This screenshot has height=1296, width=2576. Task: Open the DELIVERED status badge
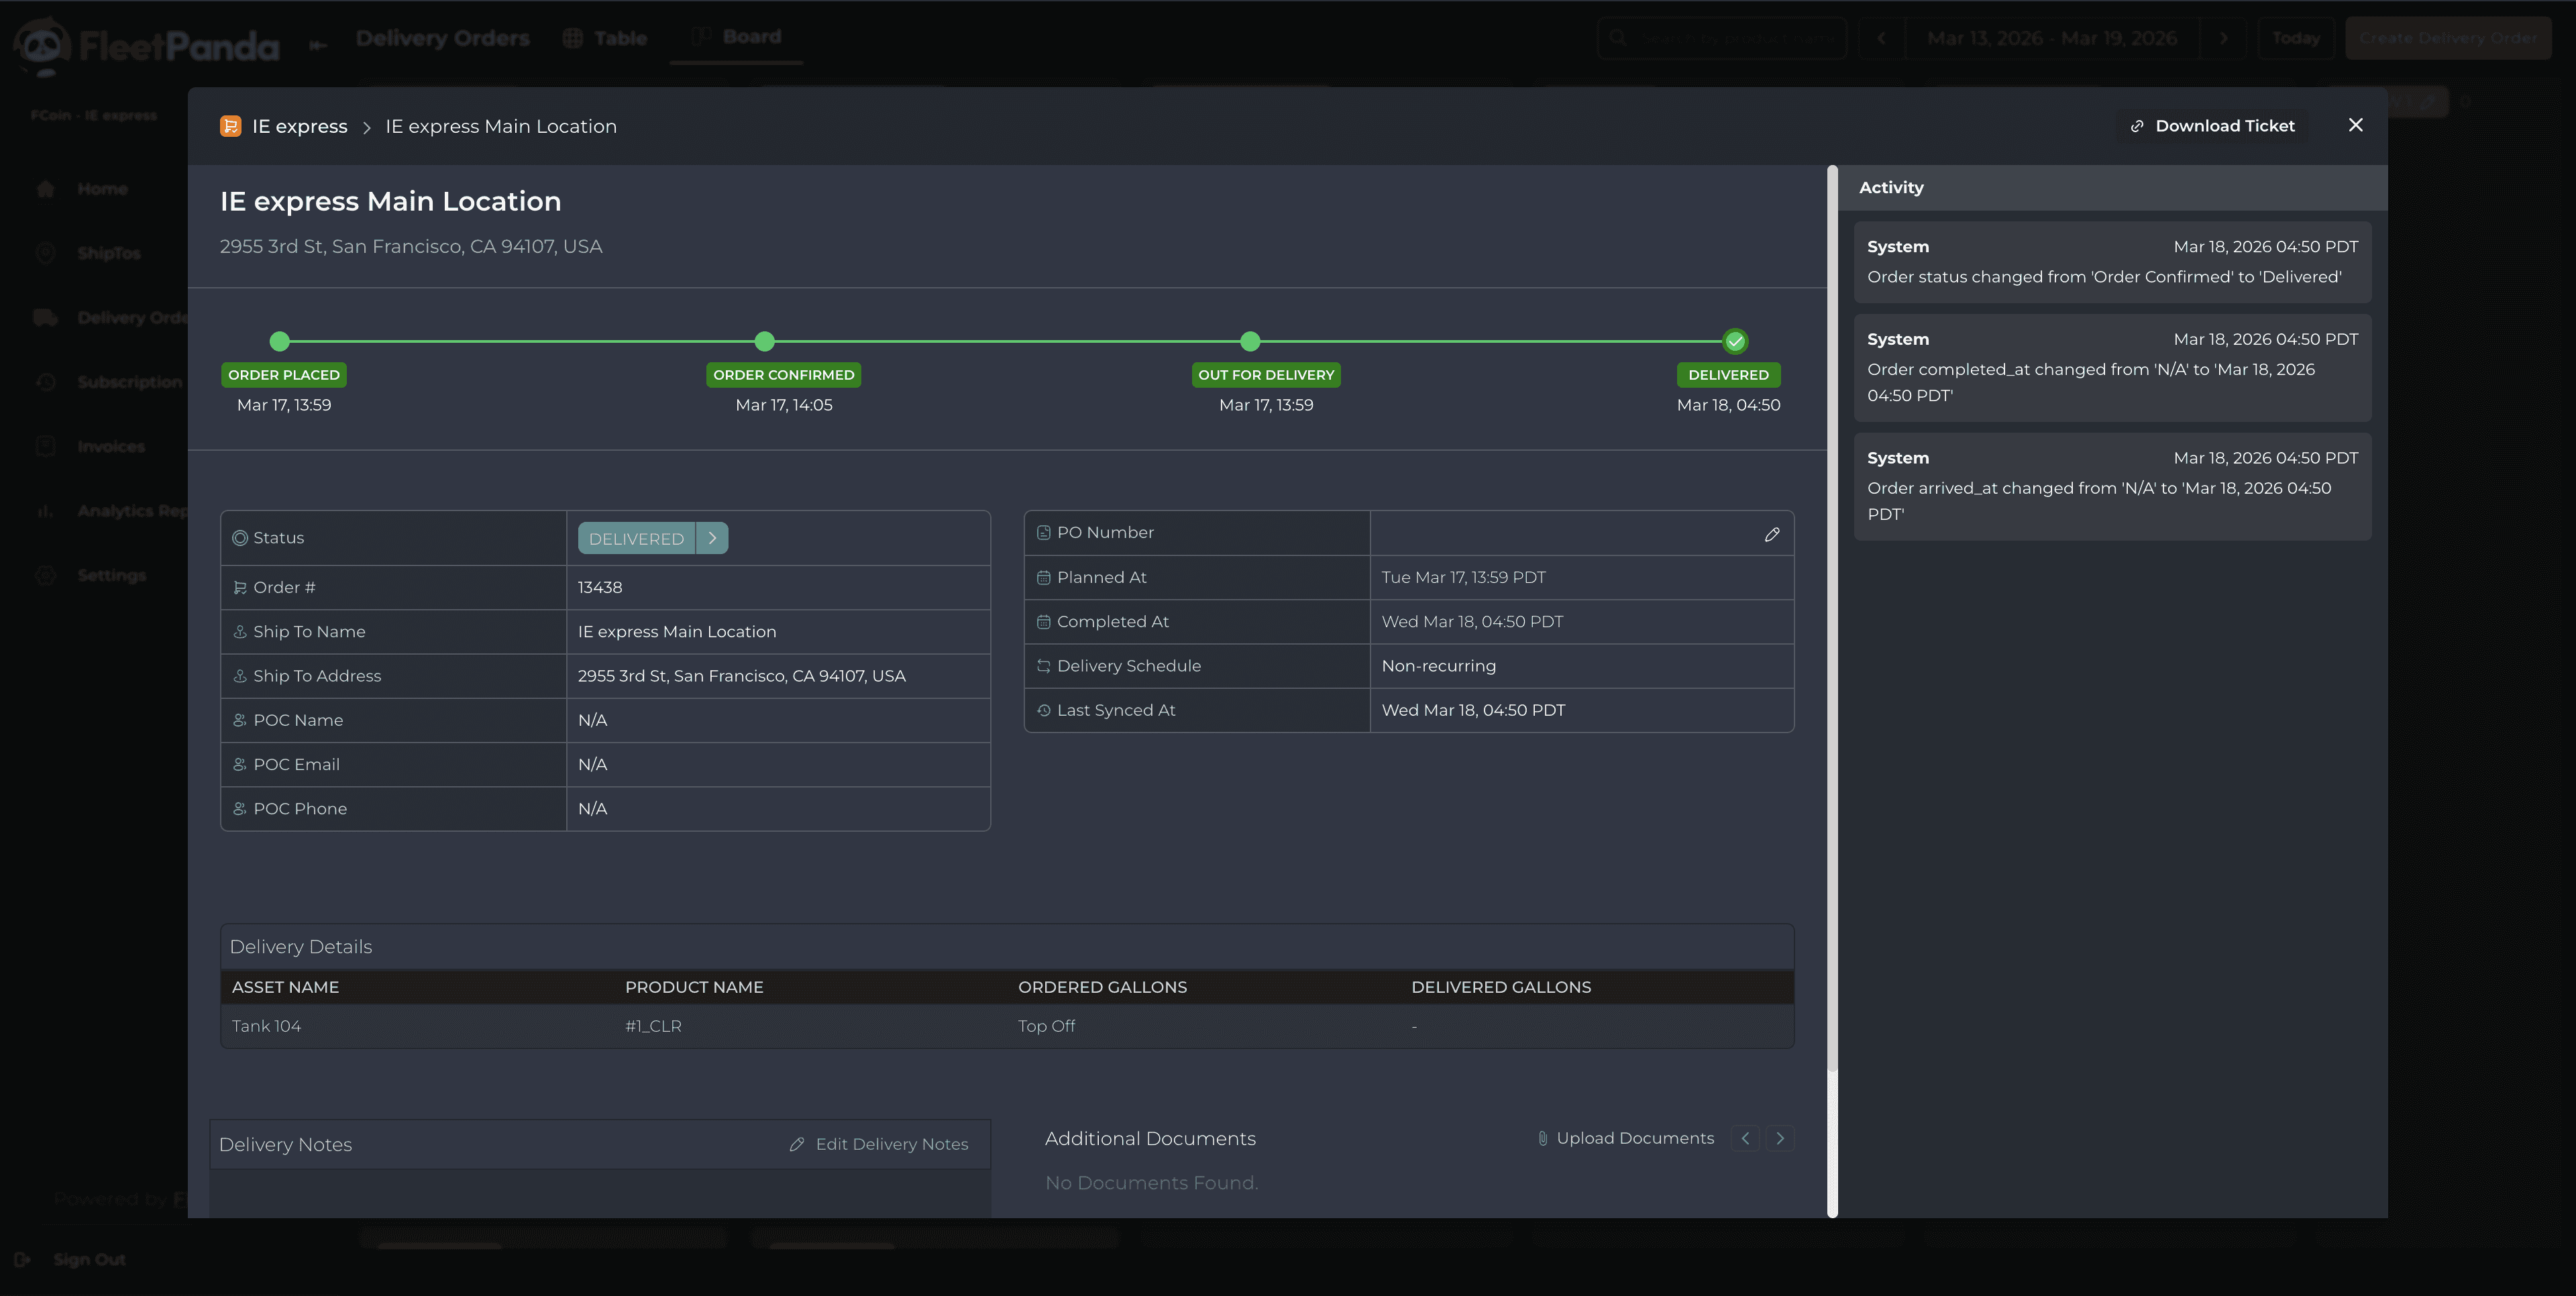(636, 538)
